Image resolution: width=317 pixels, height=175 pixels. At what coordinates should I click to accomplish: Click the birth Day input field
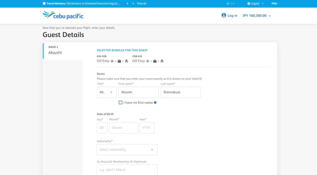[x=102, y=128]
